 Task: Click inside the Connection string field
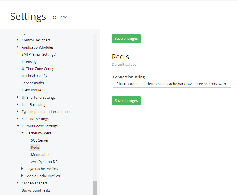(x=172, y=84)
